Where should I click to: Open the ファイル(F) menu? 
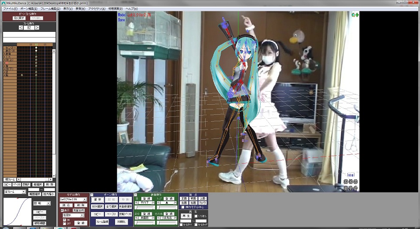click(x=10, y=9)
